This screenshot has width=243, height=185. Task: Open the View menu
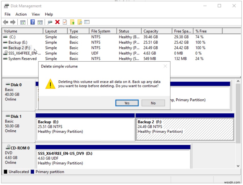click(36, 14)
